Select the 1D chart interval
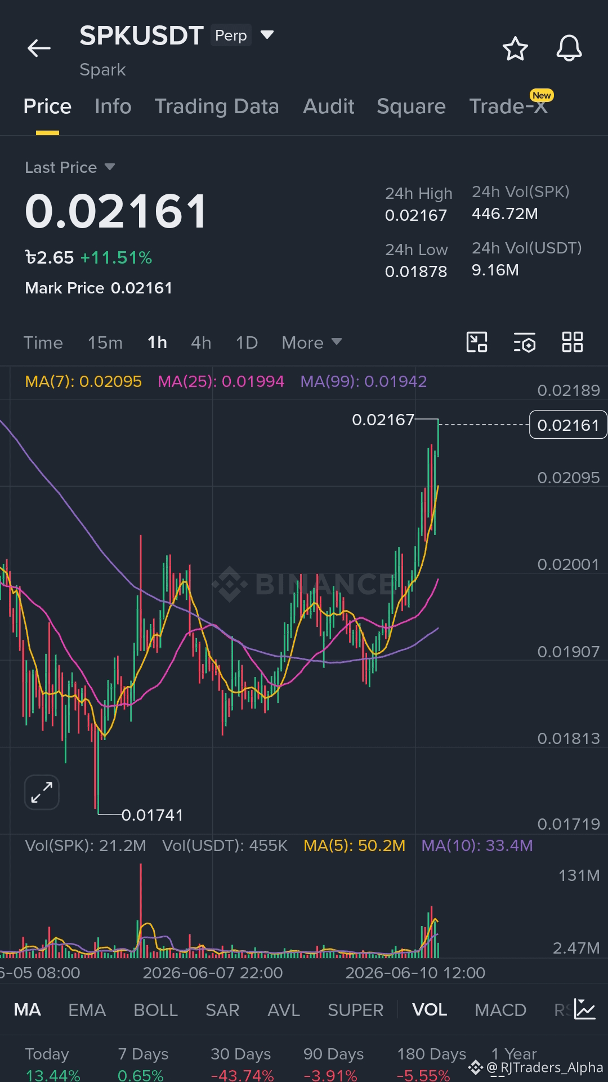The height and width of the screenshot is (1082, 608). click(x=247, y=342)
